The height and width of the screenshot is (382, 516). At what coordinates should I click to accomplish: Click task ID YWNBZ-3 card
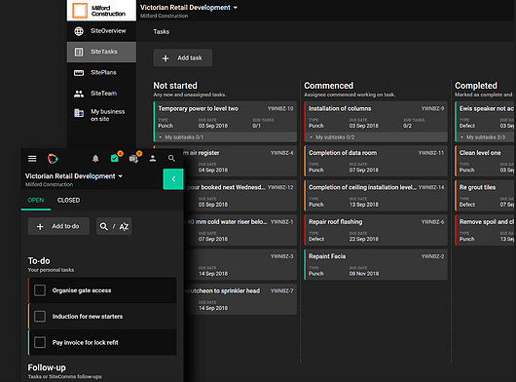(x=240, y=265)
